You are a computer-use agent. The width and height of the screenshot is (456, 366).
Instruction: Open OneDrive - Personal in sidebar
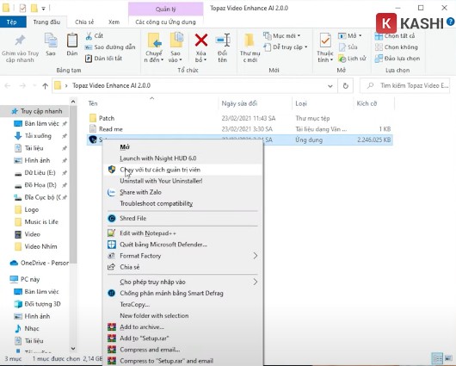pos(40,263)
